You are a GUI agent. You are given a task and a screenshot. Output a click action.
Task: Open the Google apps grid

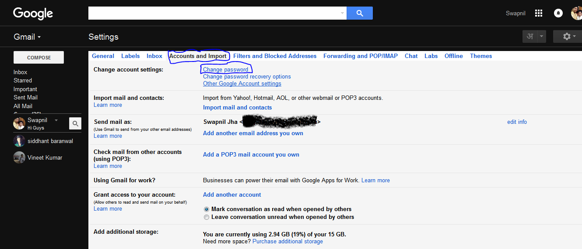539,13
